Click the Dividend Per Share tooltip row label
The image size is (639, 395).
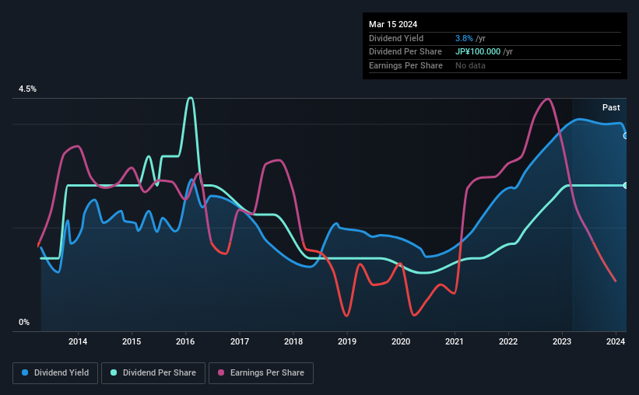[406, 52]
